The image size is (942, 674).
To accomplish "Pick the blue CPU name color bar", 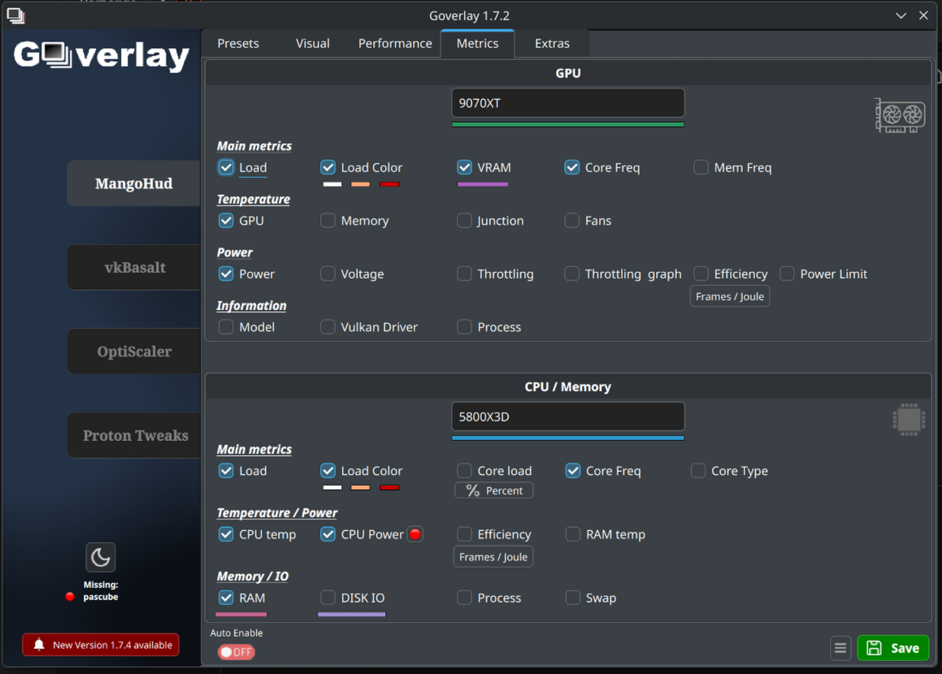I will click(568, 439).
